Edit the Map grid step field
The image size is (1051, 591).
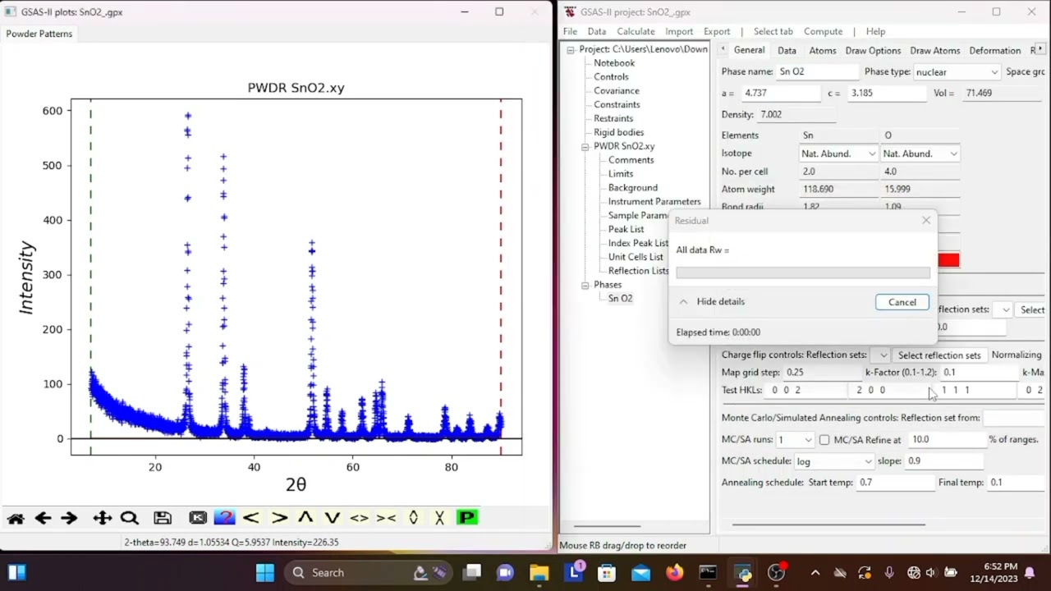click(x=821, y=373)
